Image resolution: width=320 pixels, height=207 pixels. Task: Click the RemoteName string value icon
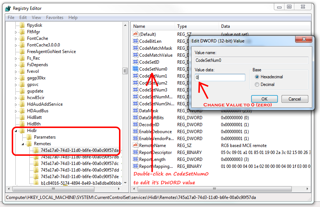click(135, 146)
